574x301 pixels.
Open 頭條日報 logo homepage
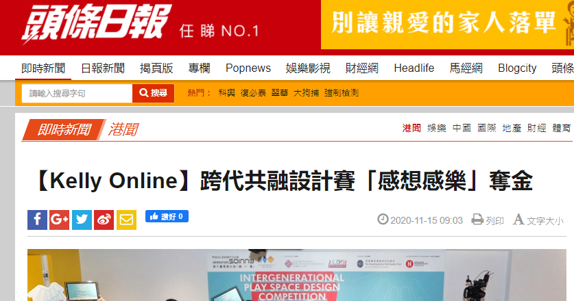tap(96, 24)
